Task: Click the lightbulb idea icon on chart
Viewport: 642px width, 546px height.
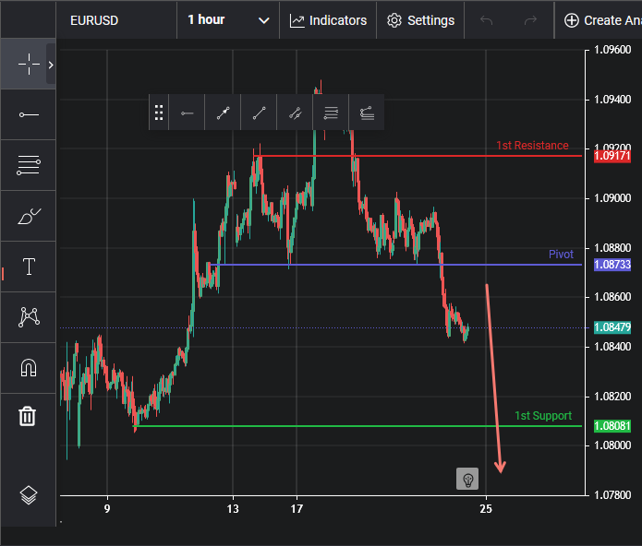Action: tap(467, 479)
